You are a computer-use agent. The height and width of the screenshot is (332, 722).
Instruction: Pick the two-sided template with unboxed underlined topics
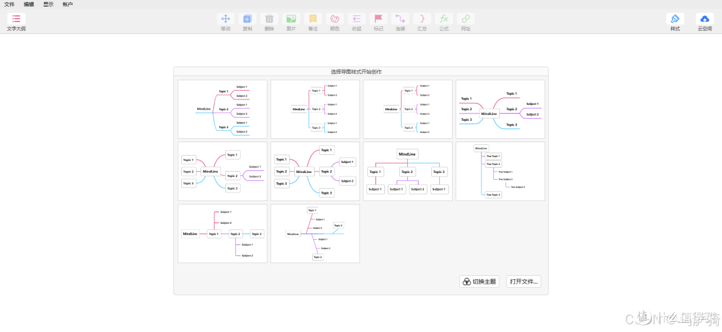(500, 109)
